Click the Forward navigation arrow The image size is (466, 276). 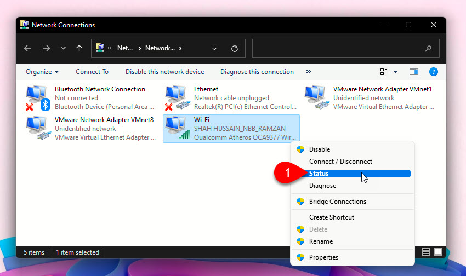click(47, 48)
